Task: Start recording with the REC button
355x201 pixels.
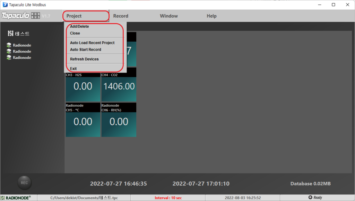Action: coord(25,183)
